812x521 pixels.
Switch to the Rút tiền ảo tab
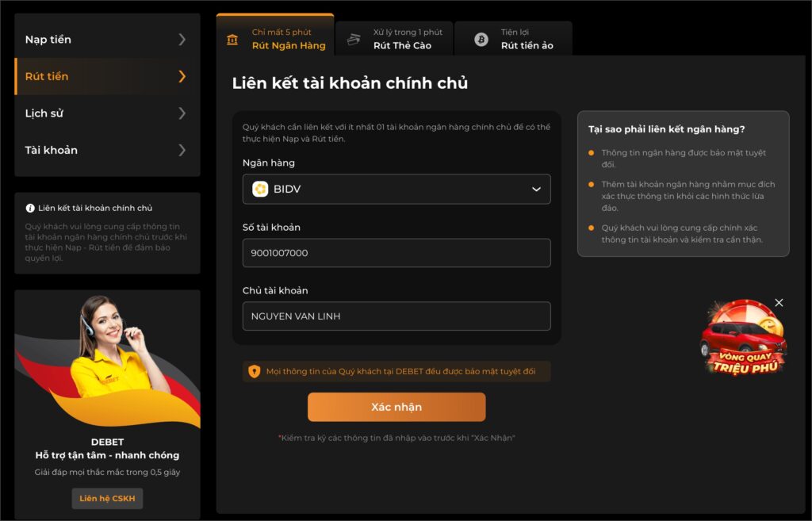click(514, 39)
